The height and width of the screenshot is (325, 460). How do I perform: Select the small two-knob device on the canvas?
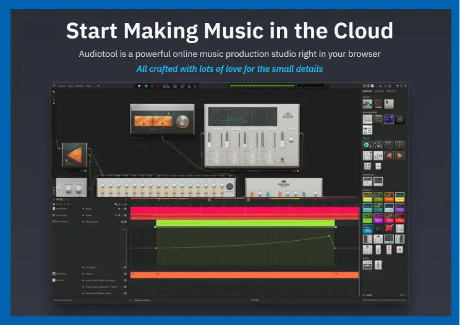(72, 187)
